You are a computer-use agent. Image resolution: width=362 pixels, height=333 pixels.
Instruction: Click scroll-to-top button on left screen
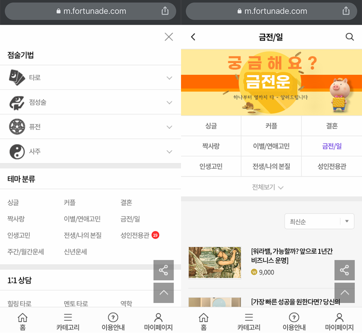click(x=163, y=293)
